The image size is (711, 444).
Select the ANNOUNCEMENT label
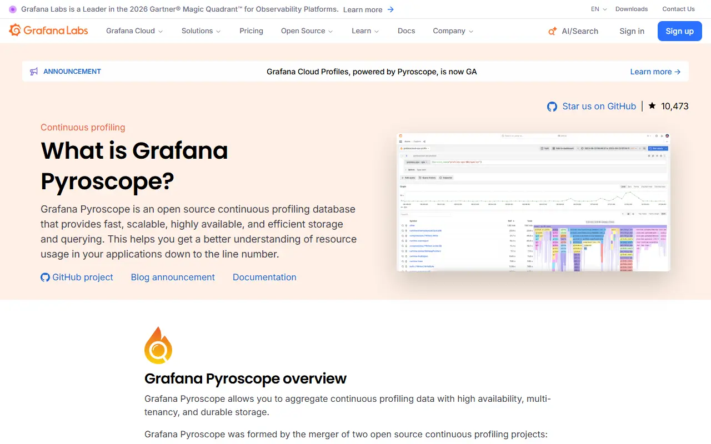pos(72,72)
